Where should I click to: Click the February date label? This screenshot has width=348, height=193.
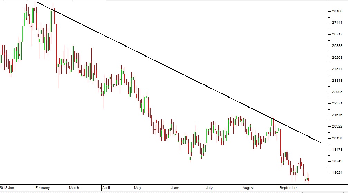click(x=43, y=188)
